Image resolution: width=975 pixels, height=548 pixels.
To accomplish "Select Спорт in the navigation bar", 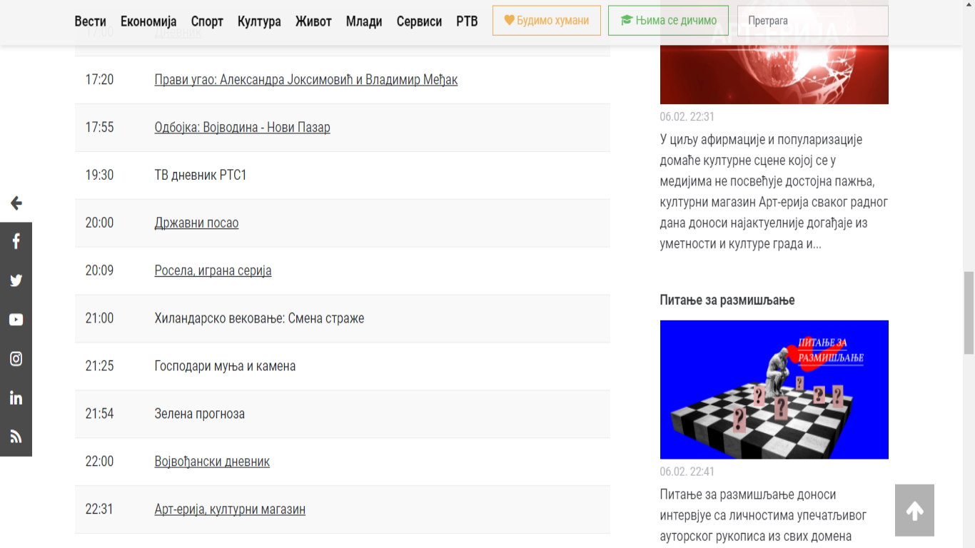I will (207, 21).
